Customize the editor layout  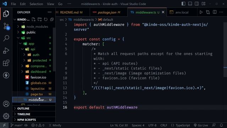pyautogui.click(x=204, y=4)
